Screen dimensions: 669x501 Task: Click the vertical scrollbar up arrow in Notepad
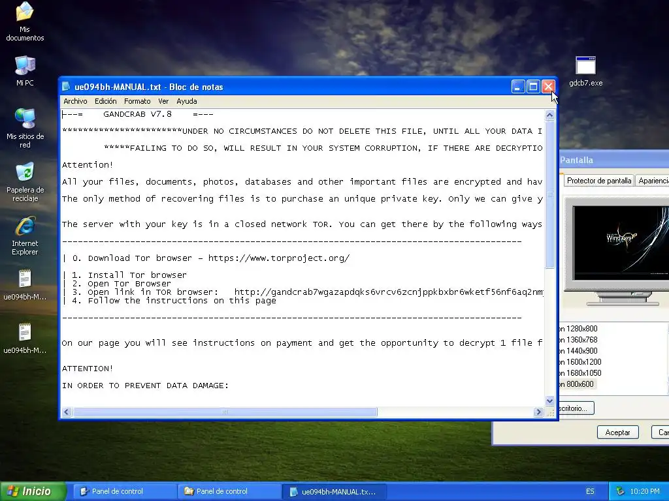pyautogui.click(x=549, y=115)
